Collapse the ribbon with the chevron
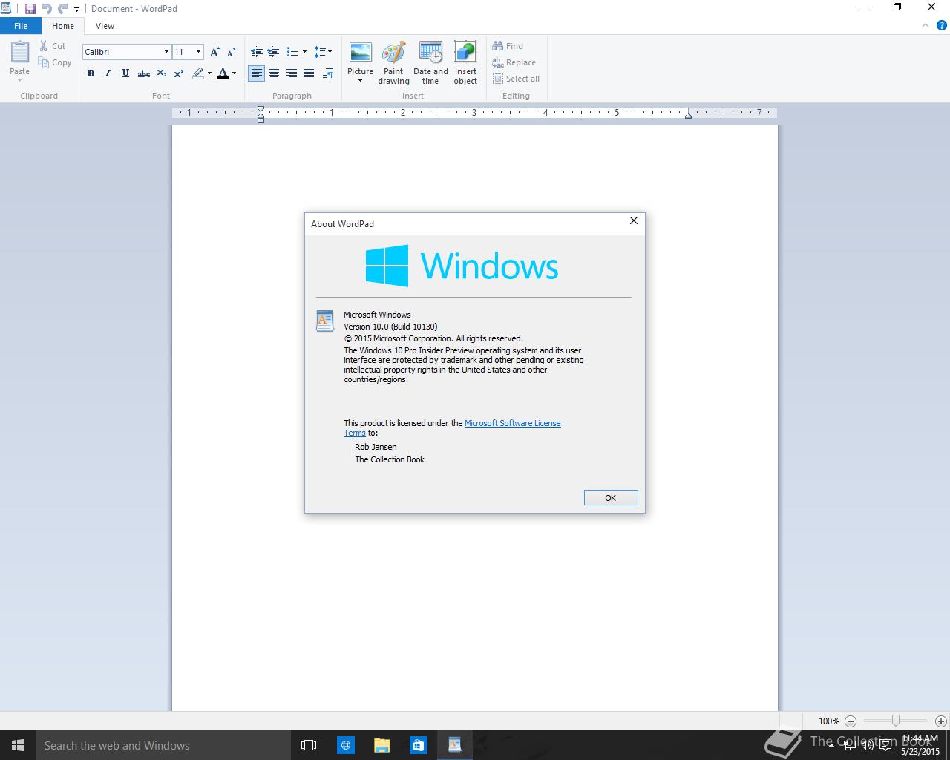Screen dimensions: 950x760 [x=925, y=25]
